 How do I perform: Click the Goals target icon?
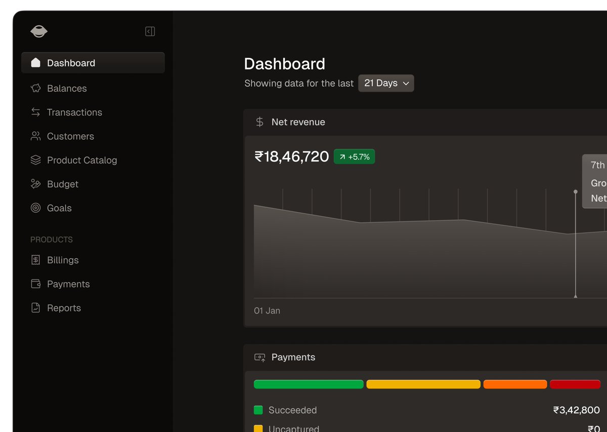(x=35, y=208)
